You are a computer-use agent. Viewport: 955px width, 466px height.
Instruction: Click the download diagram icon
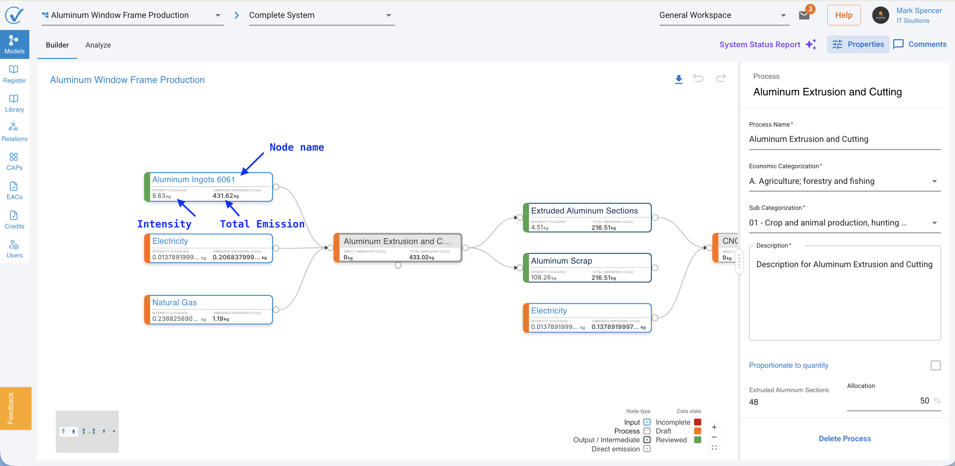(678, 79)
